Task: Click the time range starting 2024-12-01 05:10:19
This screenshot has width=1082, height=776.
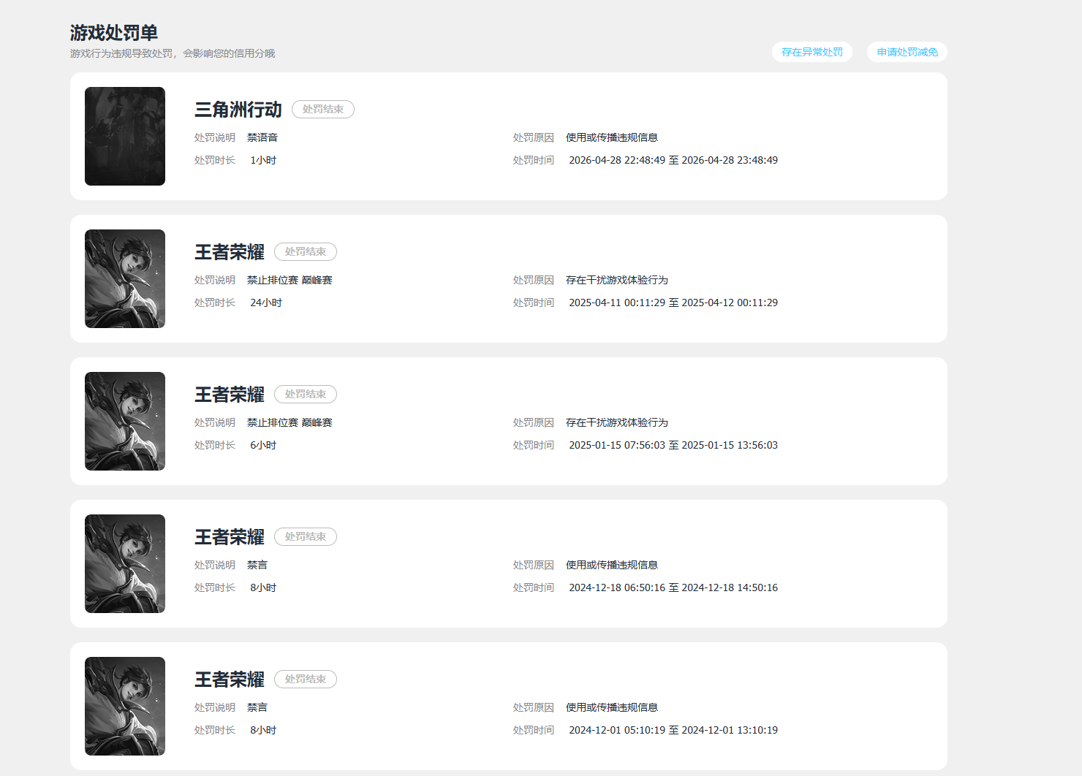Action: 673,730
